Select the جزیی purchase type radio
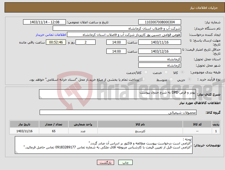The height and width of the screenshot is (170, 225). (x=189, y=79)
